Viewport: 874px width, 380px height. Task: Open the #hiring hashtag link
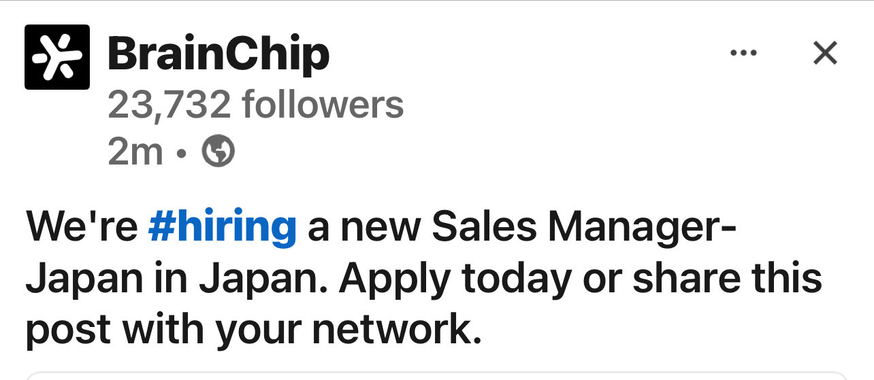pyautogui.click(x=222, y=228)
